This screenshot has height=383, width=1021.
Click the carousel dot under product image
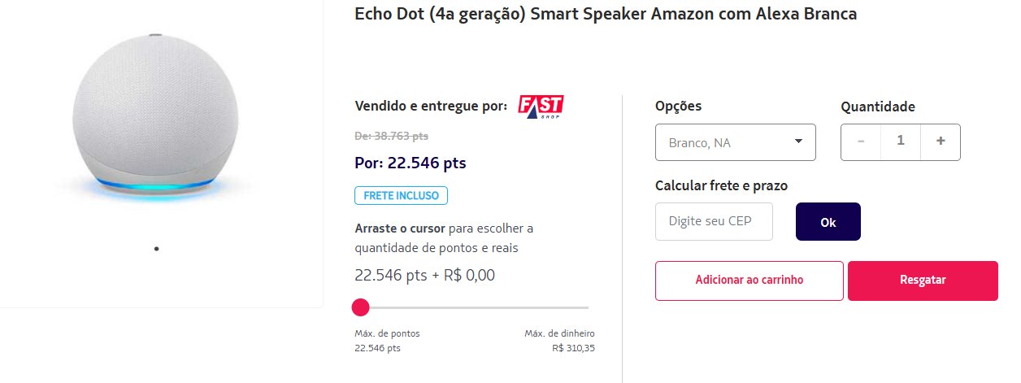156,249
